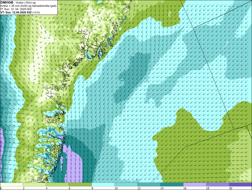Image resolution: width=252 pixels, height=190 pixels.
Task: Click the 4–6 m/s legend color swatch
Action: [57, 184]
